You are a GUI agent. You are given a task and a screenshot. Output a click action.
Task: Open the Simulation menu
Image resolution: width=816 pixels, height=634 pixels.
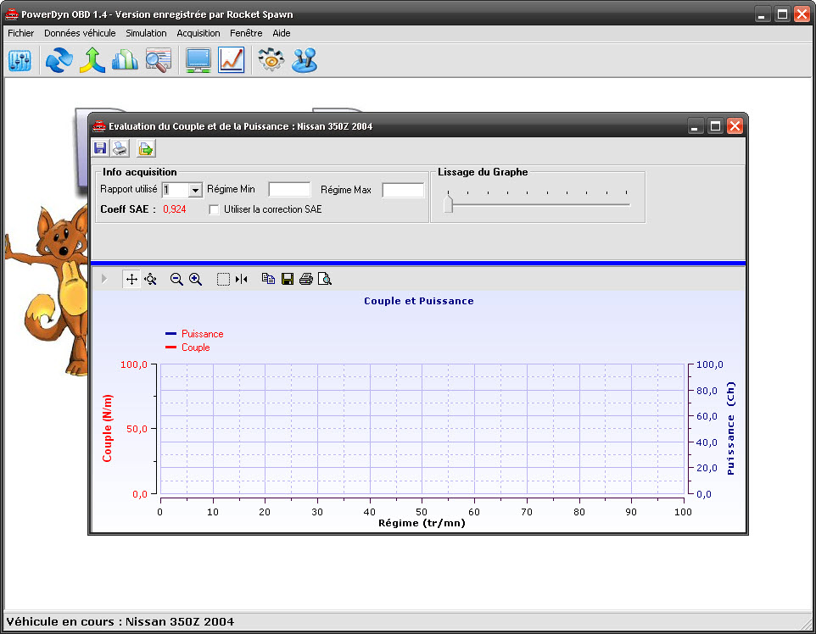pos(146,33)
